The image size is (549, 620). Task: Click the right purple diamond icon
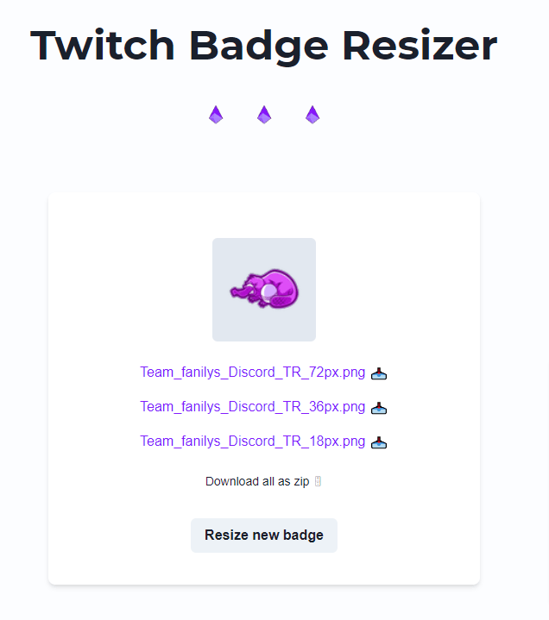312,115
